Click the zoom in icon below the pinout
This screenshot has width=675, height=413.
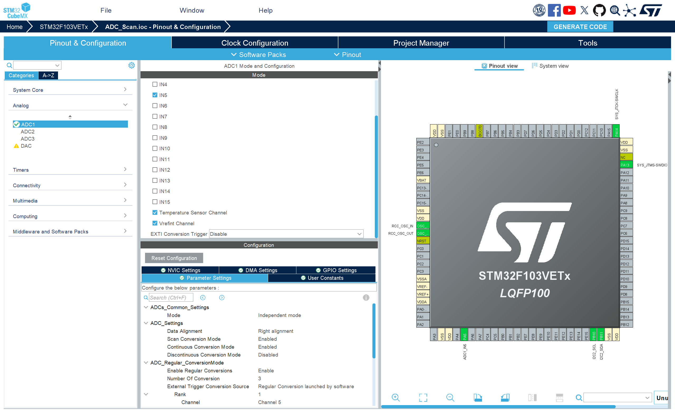click(x=395, y=397)
